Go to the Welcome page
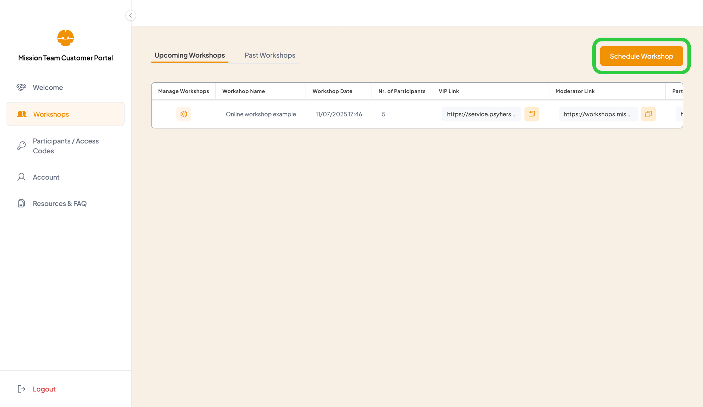 click(x=48, y=87)
